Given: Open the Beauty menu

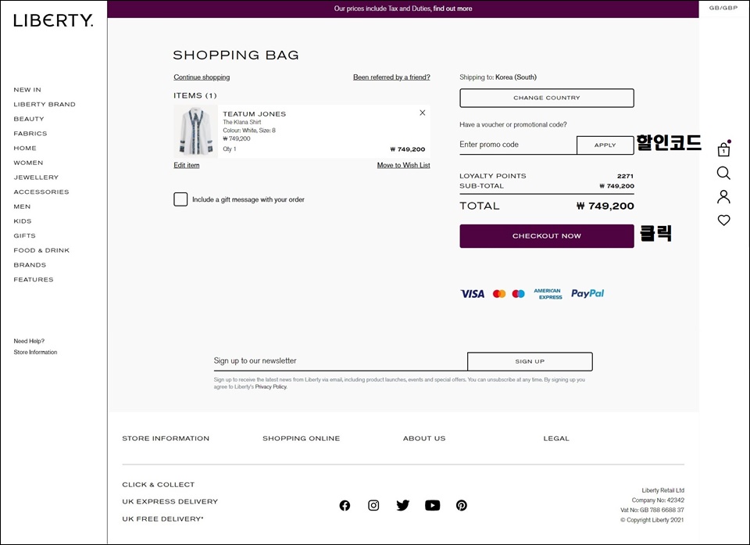Looking at the screenshot, I should pyautogui.click(x=29, y=119).
